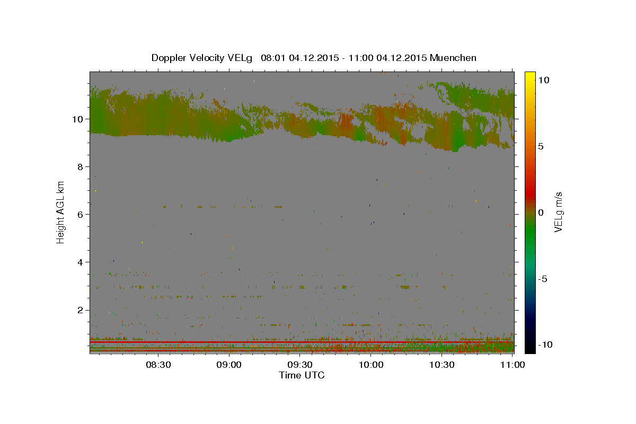Click the colorbar tick label '-5'
Viewport: 636px width, 424px height.
(x=543, y=279)
